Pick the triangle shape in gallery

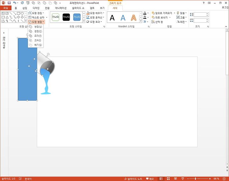point(7,17)
